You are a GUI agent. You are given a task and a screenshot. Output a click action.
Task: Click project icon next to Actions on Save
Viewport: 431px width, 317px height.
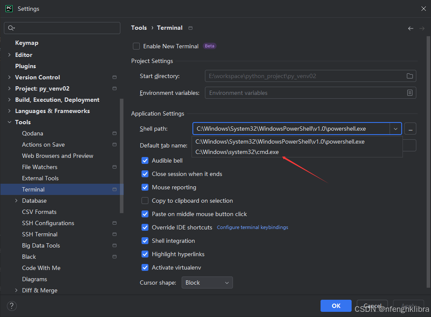(x=115, y=144)
